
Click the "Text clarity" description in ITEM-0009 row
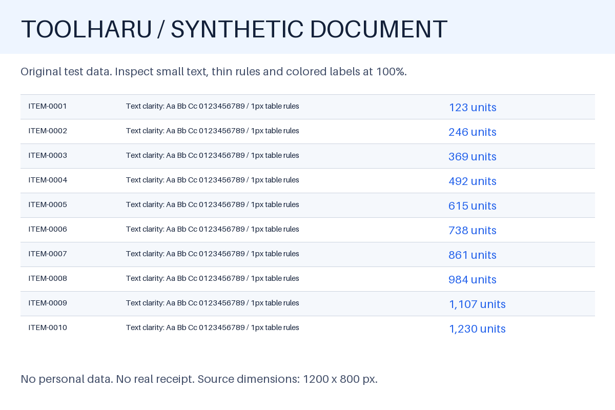click(213, 303)
